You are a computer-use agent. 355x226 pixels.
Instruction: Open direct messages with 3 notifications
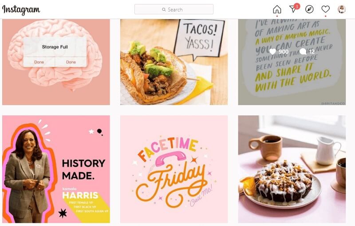294,8
